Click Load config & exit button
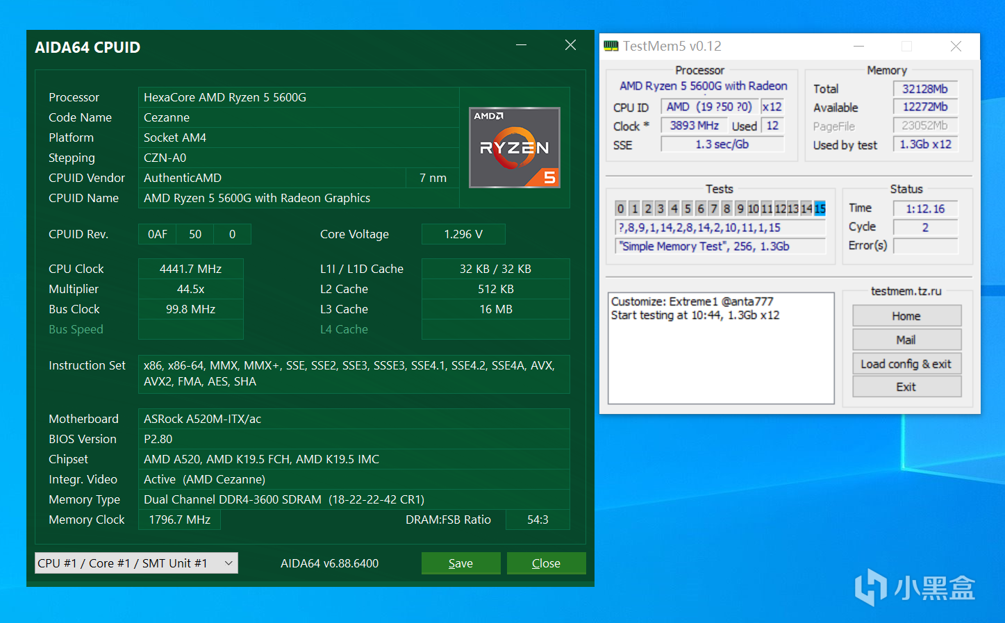Image resolution: width=1005 pixels, height=623 pixels. tap(907, 364)
